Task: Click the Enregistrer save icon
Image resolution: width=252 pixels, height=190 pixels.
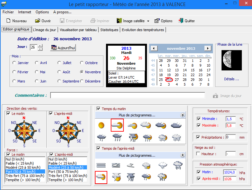Action: pyautogui.click(x=71, y=21)
